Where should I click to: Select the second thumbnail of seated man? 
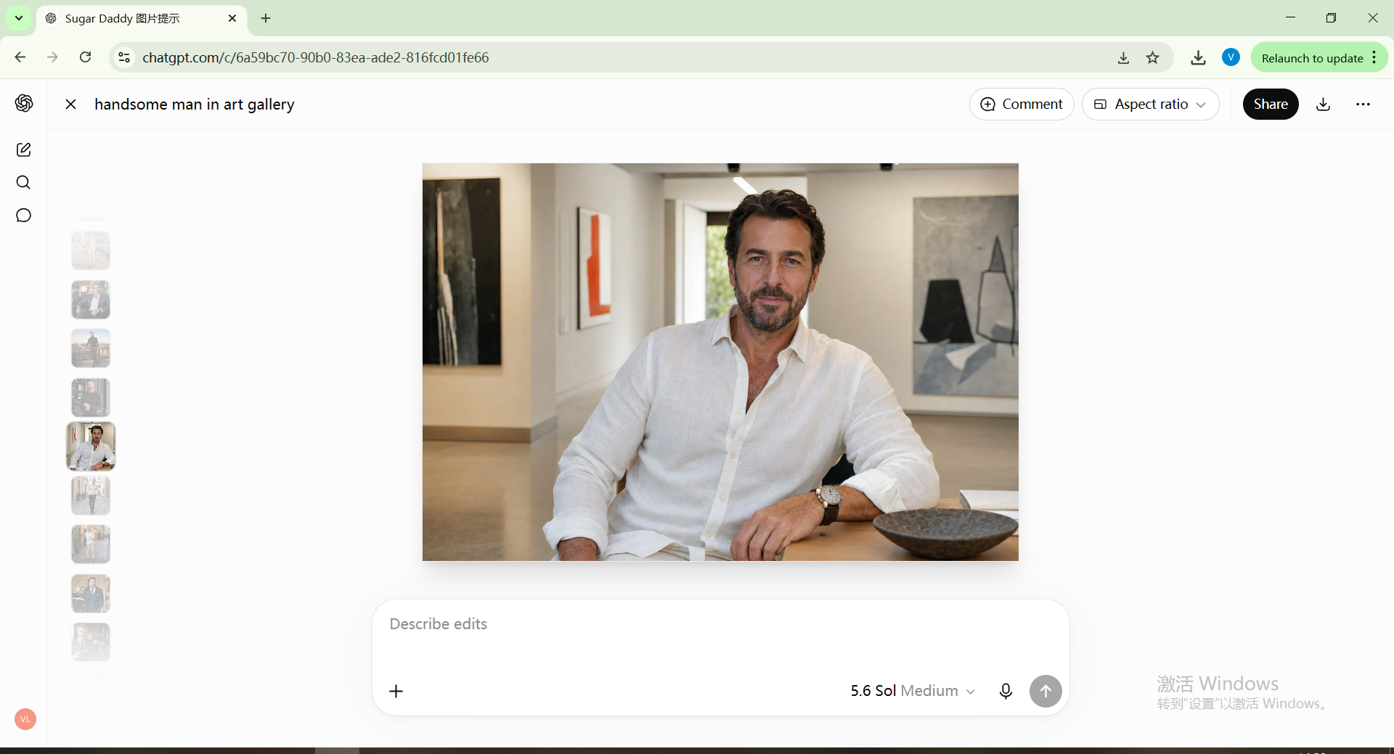(91, 300)
